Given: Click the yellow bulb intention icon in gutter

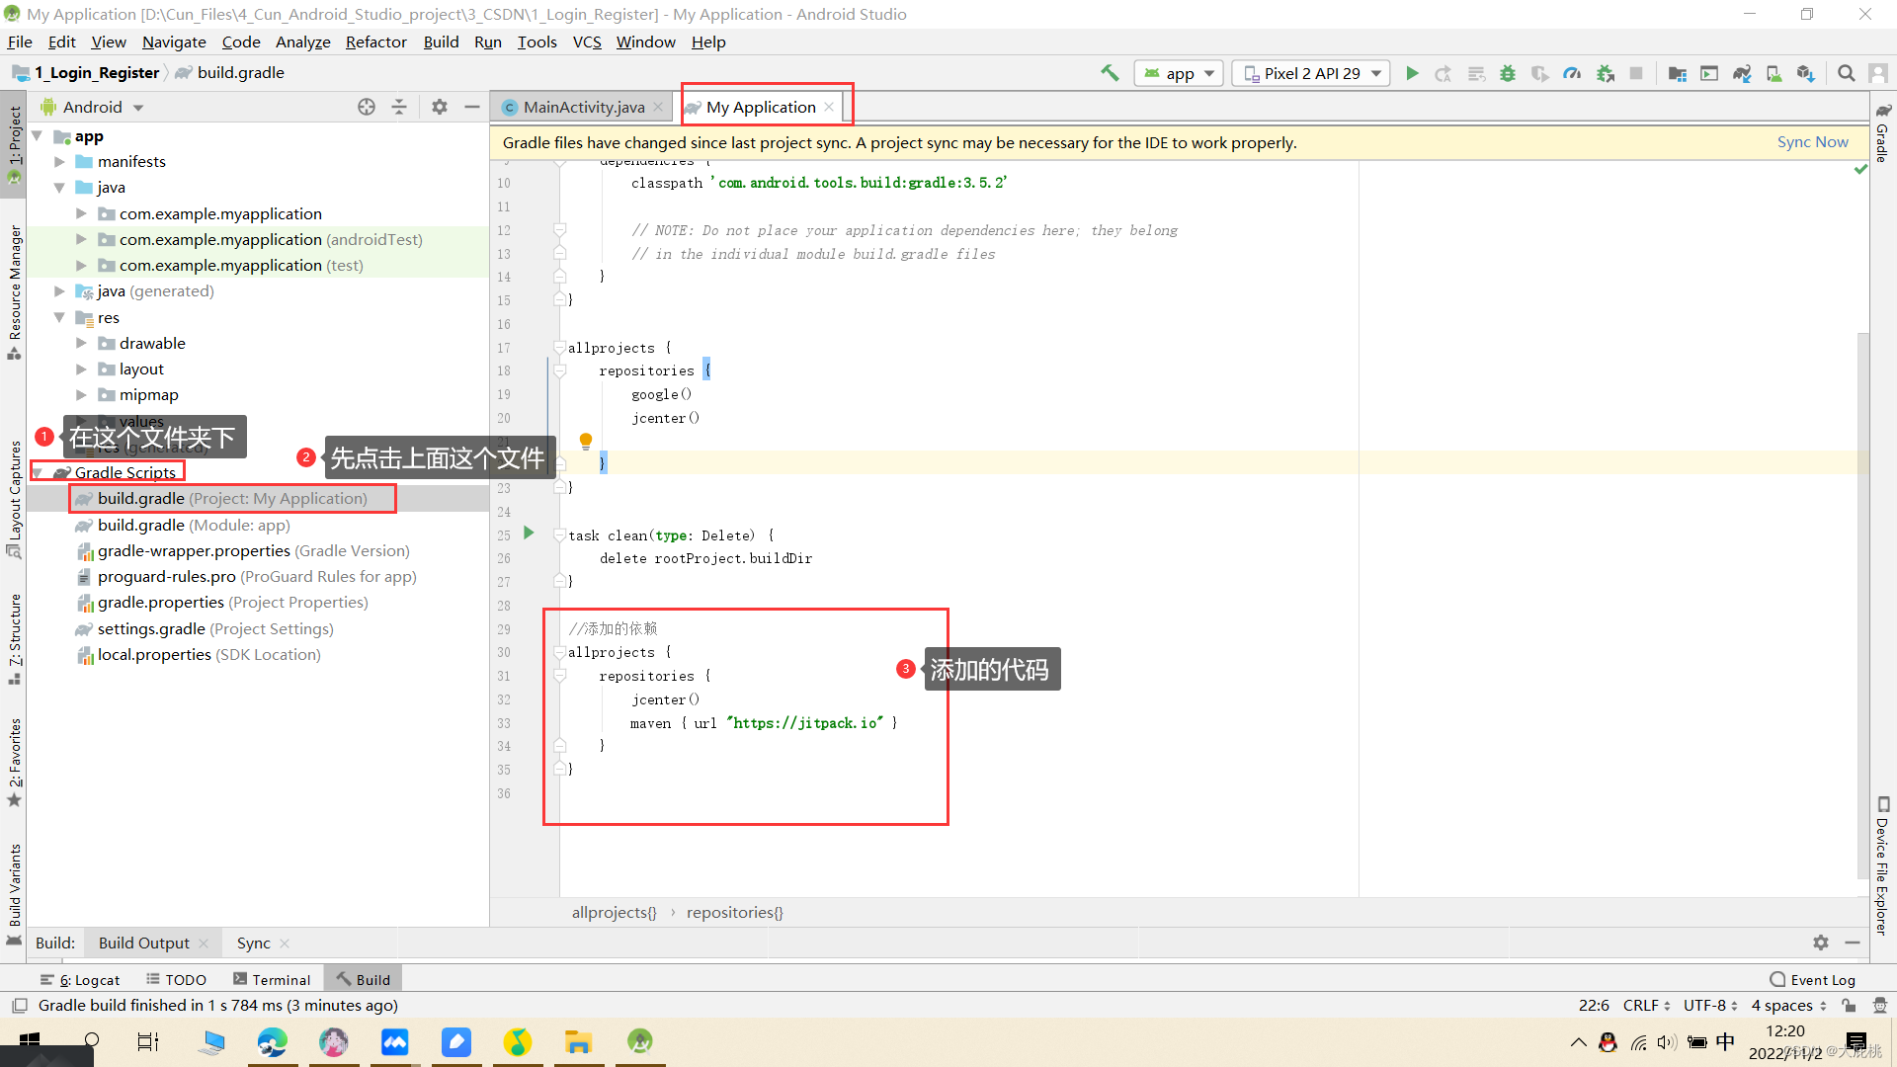Looking at the screenshot, I should (586, 441).
